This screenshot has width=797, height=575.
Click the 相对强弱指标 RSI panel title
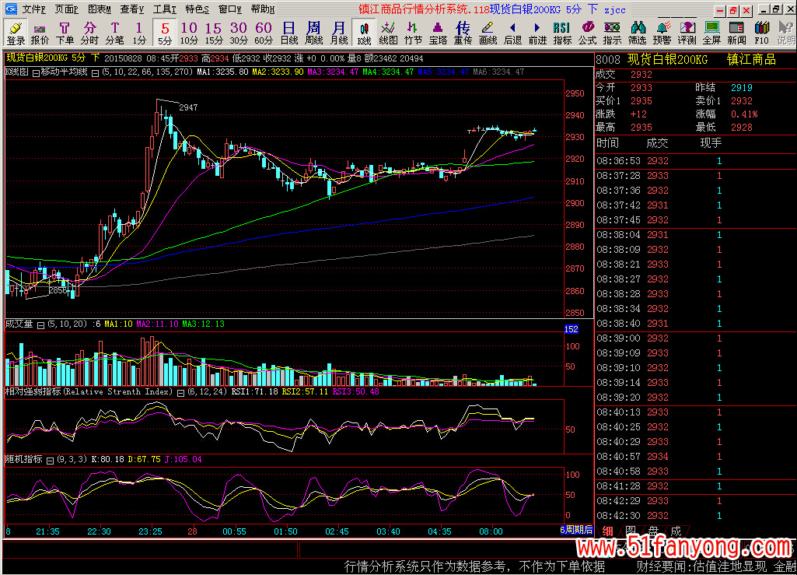tap(89, 391)
